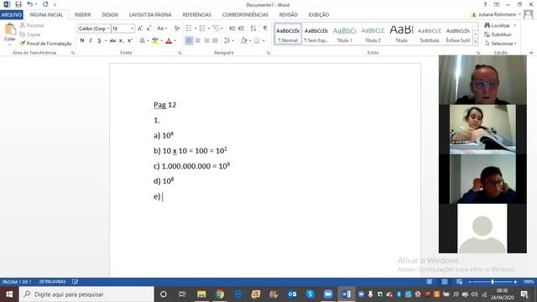Open the Selecionar dropdown

501,44
